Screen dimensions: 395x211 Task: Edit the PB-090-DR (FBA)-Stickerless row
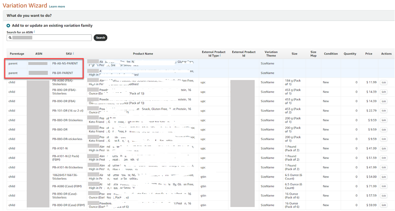[384, 92]
